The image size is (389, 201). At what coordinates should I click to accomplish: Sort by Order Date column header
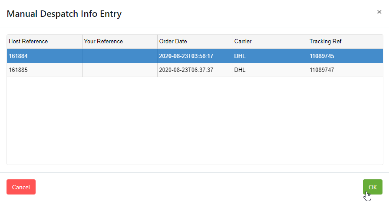point(195,42)
